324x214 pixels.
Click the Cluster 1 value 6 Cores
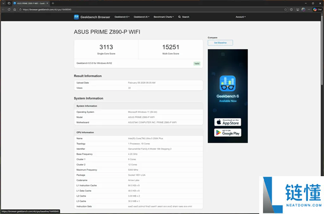(x=132, y=159)
